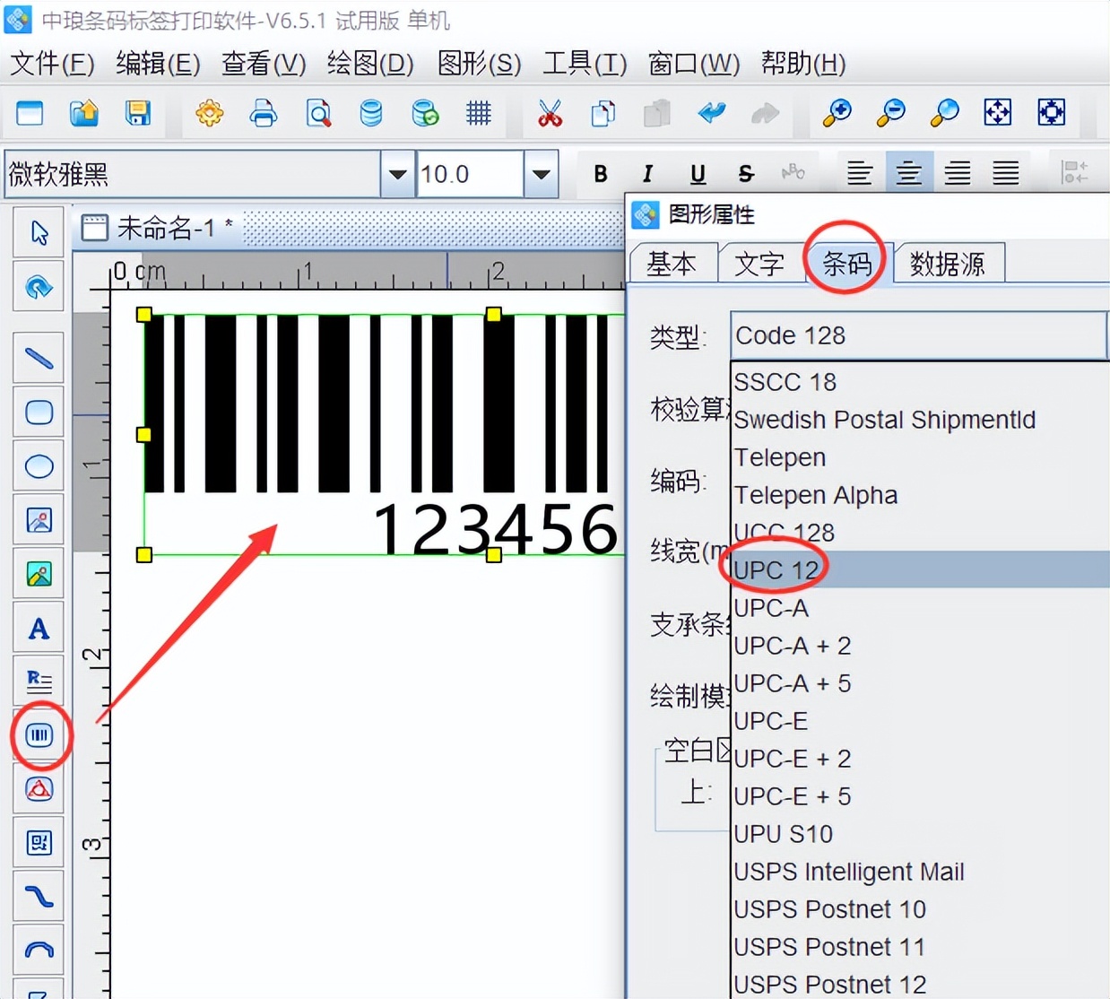Toggle the grid display icon
Screen dimensions: 1110x999
click(x=479, y=113)
